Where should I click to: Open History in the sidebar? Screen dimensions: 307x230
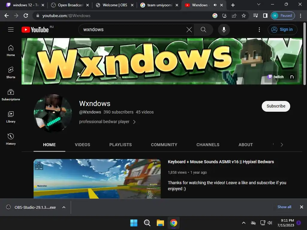click(11, 139)
